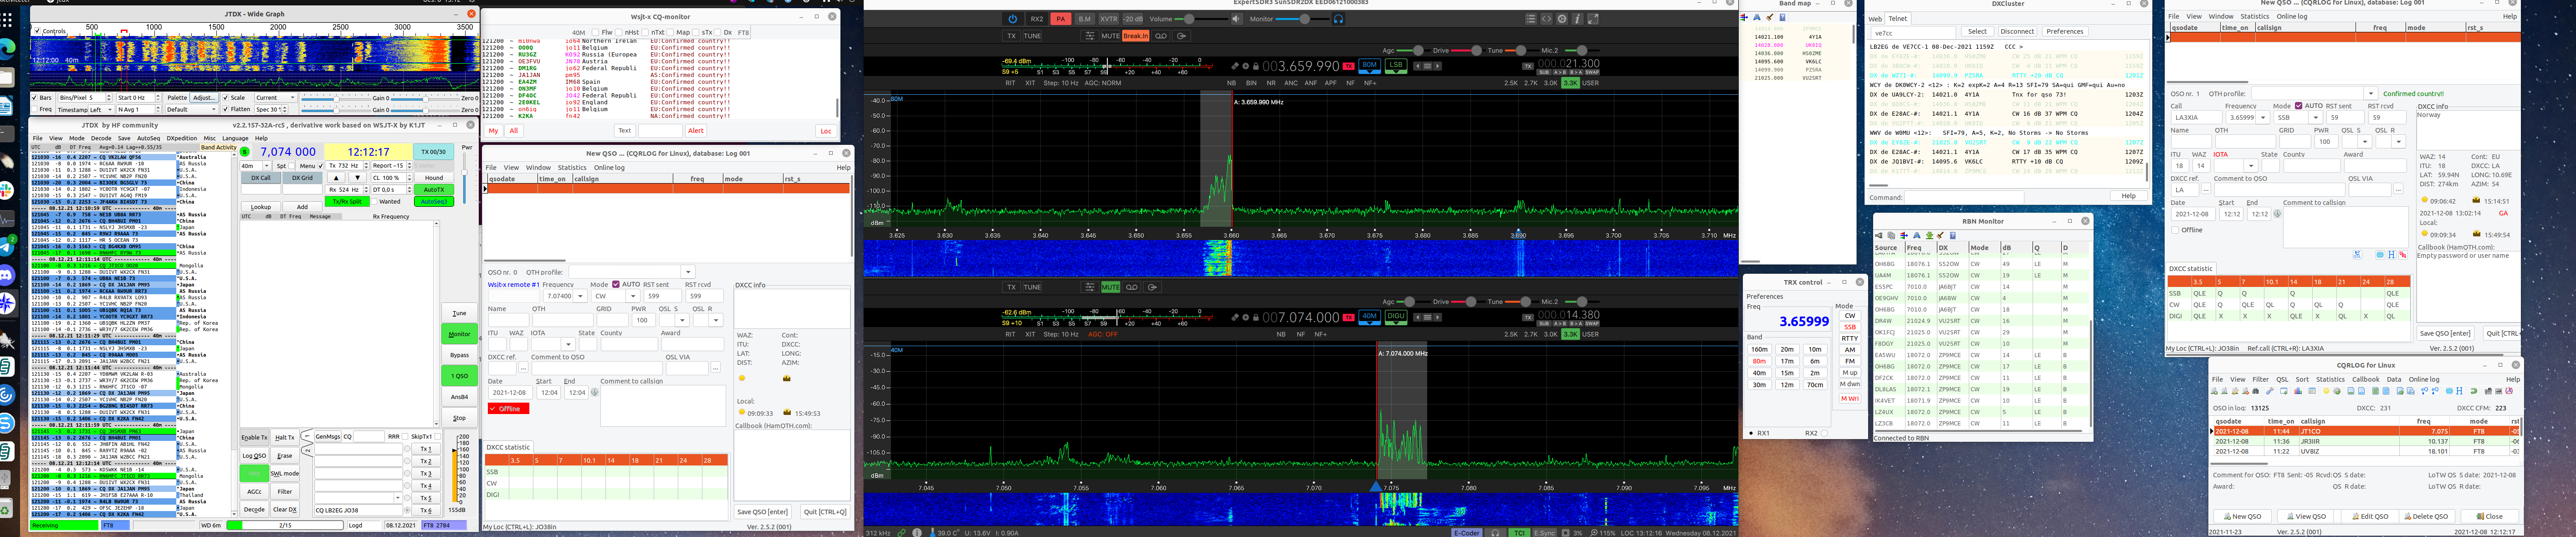Click the code brackets icon in ExpertSDR3 header
Viewport: 2576px width, 537px height.
pyautogui.click(x=1546, y=19)
